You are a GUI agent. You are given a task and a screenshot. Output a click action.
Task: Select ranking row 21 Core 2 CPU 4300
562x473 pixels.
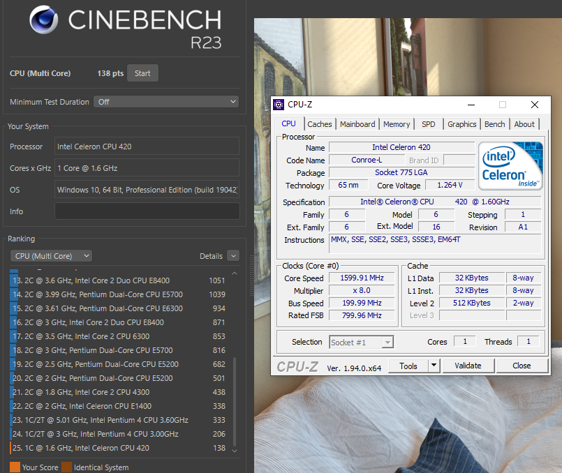pos(118,392)
